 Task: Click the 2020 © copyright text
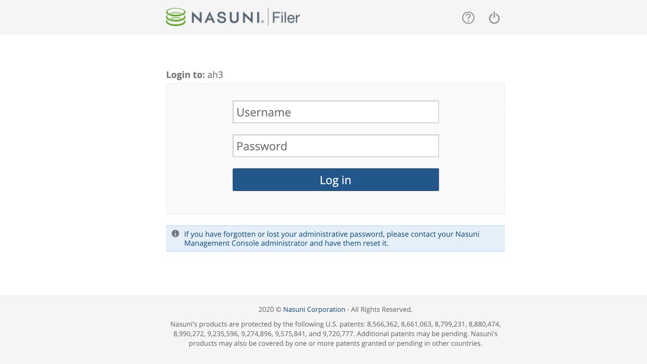point(269,309)
